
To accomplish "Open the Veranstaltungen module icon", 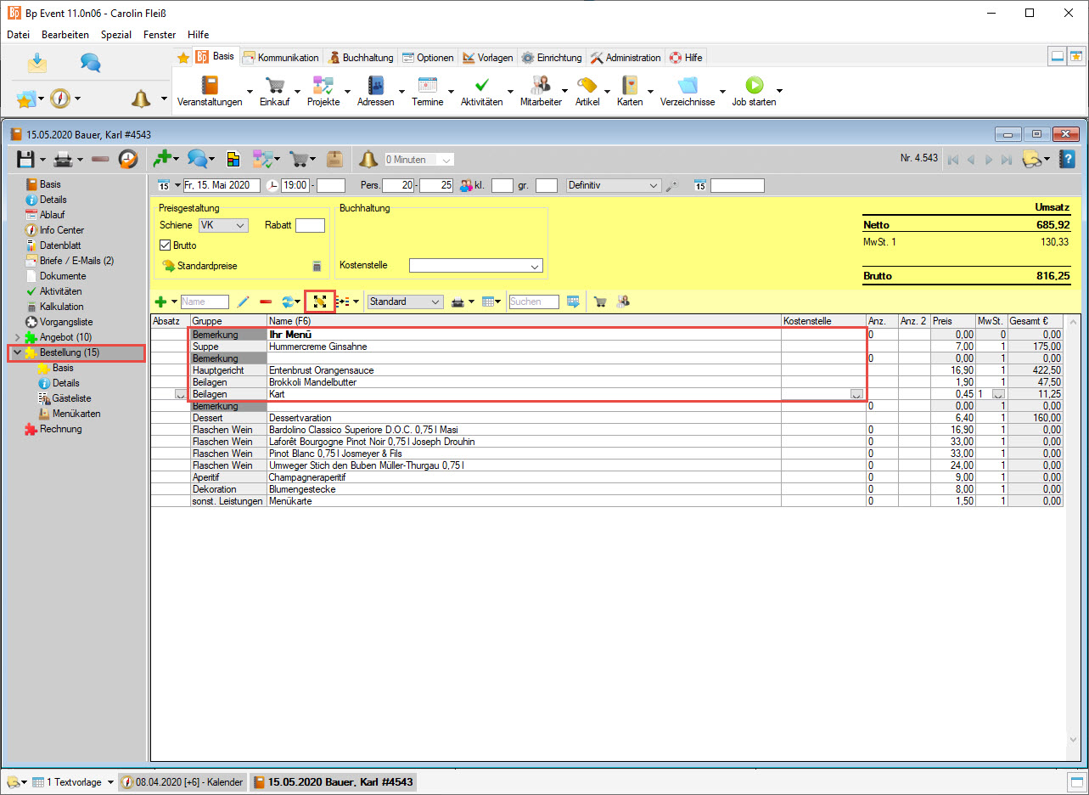I will click(209, 86).
